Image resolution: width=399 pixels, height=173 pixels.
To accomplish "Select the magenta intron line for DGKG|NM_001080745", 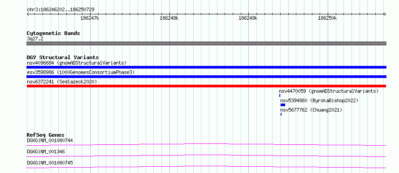I will tap(206, 167).
